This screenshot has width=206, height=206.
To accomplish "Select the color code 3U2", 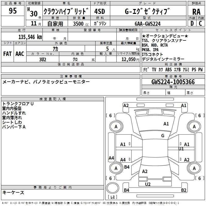I will coord(42,59).
